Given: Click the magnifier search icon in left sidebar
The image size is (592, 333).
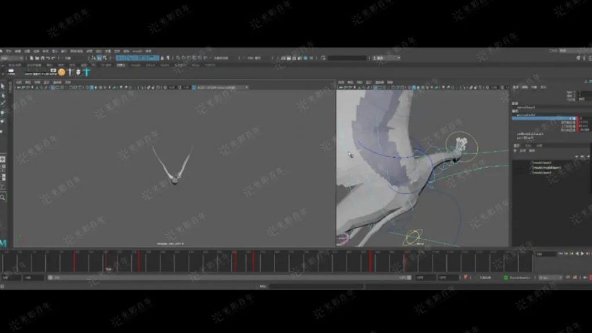Looking at the screenshot, I should coord(3,198).
